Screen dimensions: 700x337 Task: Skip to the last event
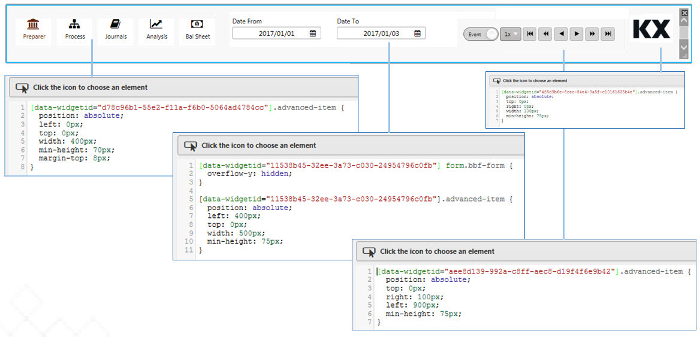(x=608, y=35)
